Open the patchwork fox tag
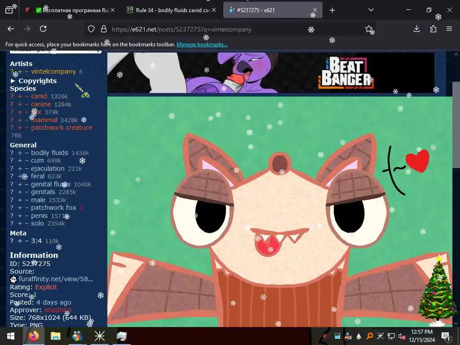Image resolution: width=460 pixels, height=345 pixels. (x=54, y=208)
